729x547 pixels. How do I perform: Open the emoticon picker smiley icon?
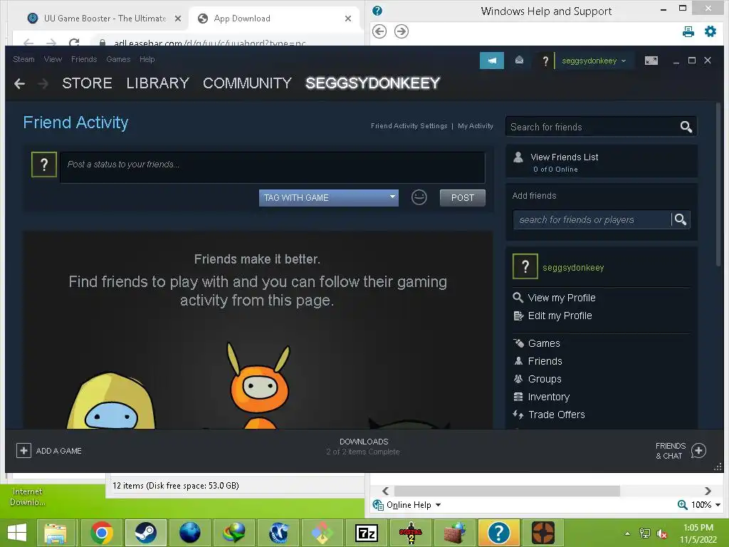[x=419, y=197]
